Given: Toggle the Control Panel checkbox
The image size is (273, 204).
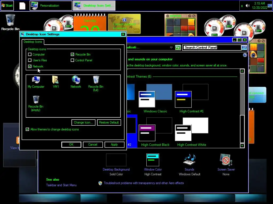Looking at the screenshot, I should 73,60.
